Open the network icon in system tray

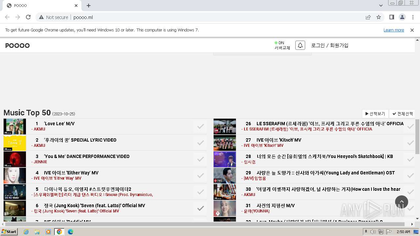tap(381, 232)
